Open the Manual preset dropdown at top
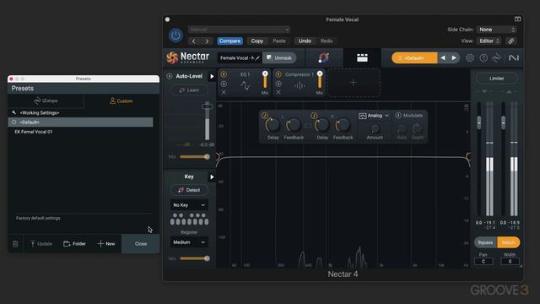The height and width of the screenshot is (304, 540). [239, 30]
